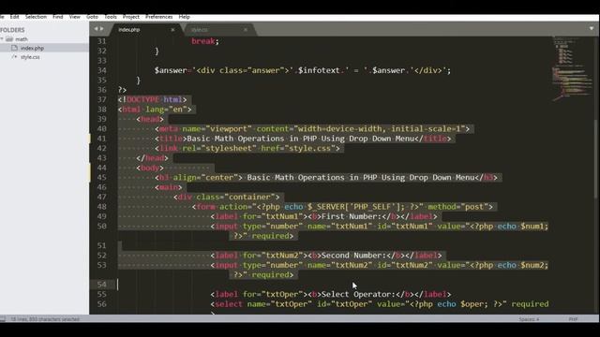Toggle the sidebar status bar icon

pyautogui.click(x=3, y=318)
